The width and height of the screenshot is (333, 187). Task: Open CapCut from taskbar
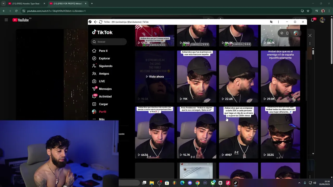click(x=220, y=183)
